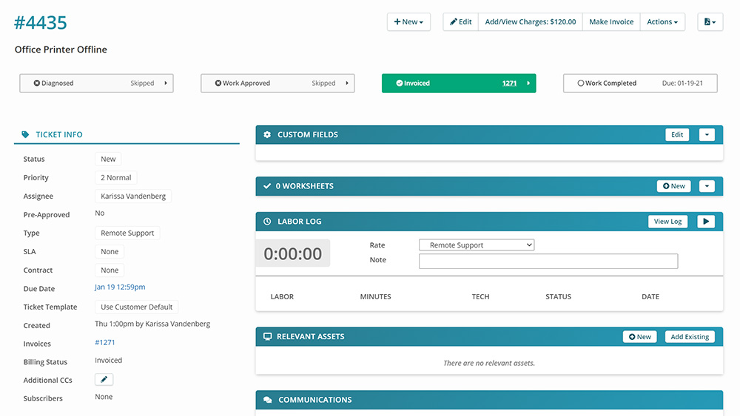Viewport: 740px width, 416px height.
Task: Click the Labor Log clock icon
Action: (x=267, y=222)
